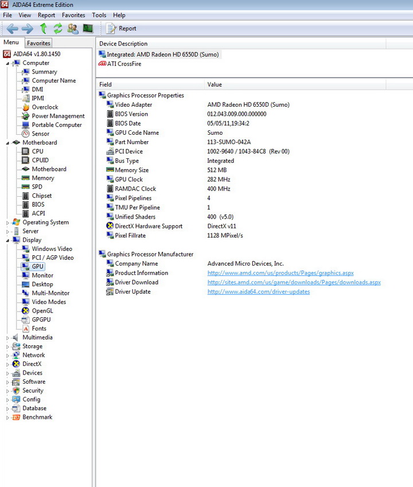The height and width of the screenshot is (487, 413).
Task: Click the AIDA64 v1.80.1450 root icon
Action: [x=7, y=54]
